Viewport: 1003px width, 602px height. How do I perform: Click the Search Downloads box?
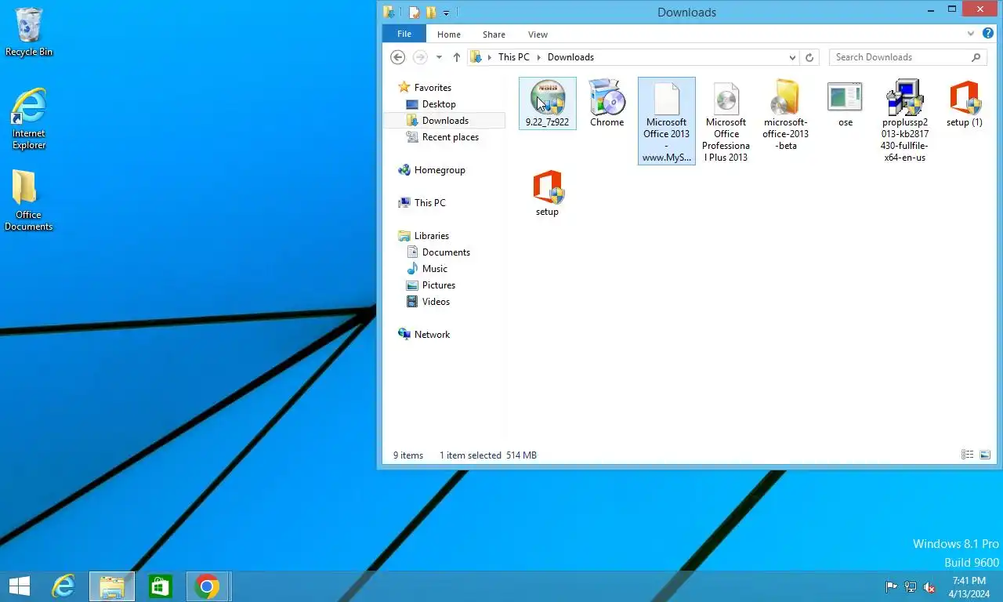(907, 57)
